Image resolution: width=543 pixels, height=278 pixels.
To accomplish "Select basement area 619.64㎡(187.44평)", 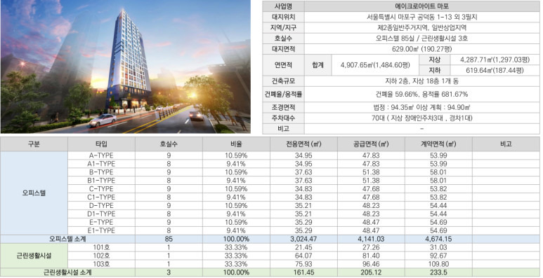I will tap(495, 71).
